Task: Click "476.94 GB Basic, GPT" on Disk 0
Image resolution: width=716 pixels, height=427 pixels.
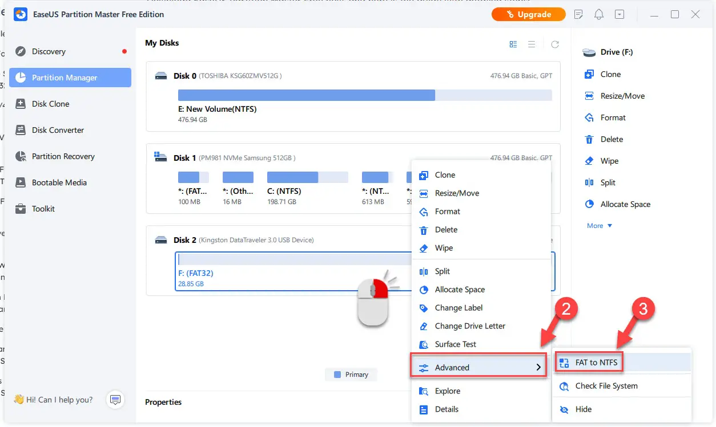Action: [x=521, y=76]
